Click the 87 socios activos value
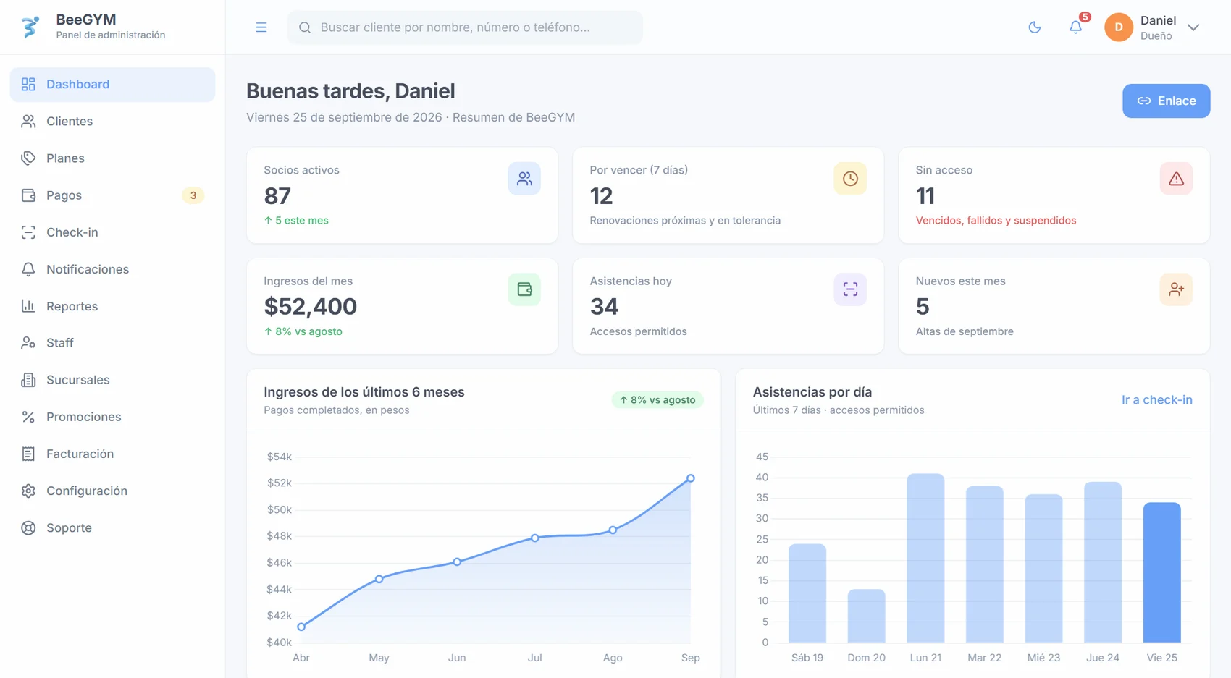 pos(277,196)
